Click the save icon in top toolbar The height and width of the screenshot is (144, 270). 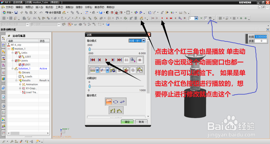click(16, 12)
